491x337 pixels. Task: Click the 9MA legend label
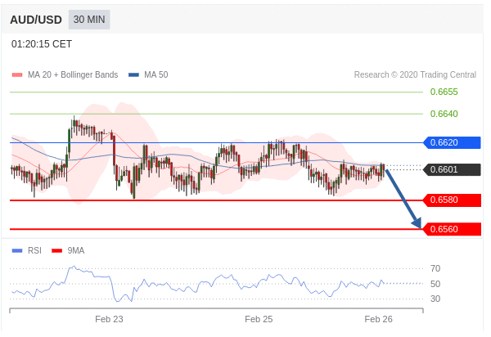point(76,250)
